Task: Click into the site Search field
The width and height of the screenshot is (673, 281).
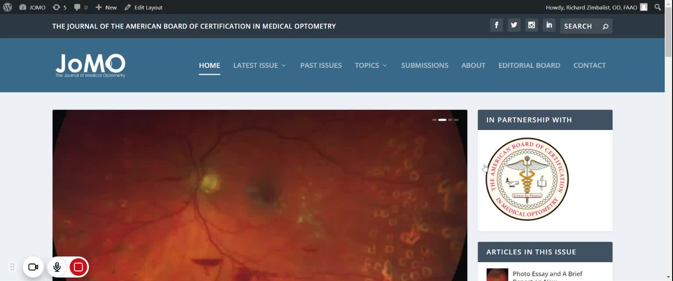Action: coord(581,26)
